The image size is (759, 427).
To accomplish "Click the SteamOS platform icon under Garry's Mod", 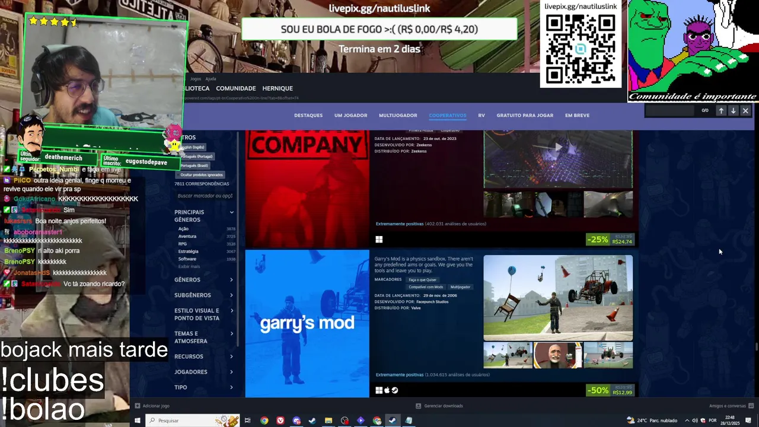I will [x=395, y=390].
